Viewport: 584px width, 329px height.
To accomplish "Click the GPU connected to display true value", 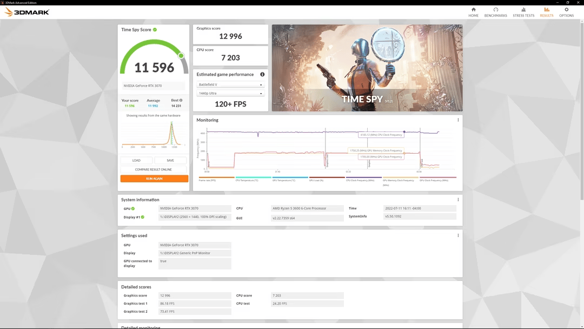I will pyautogui.click(x=195, y=264).
